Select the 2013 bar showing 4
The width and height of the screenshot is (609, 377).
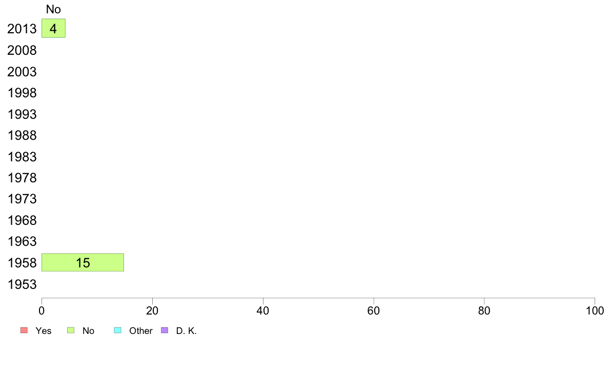pos(54,28)
